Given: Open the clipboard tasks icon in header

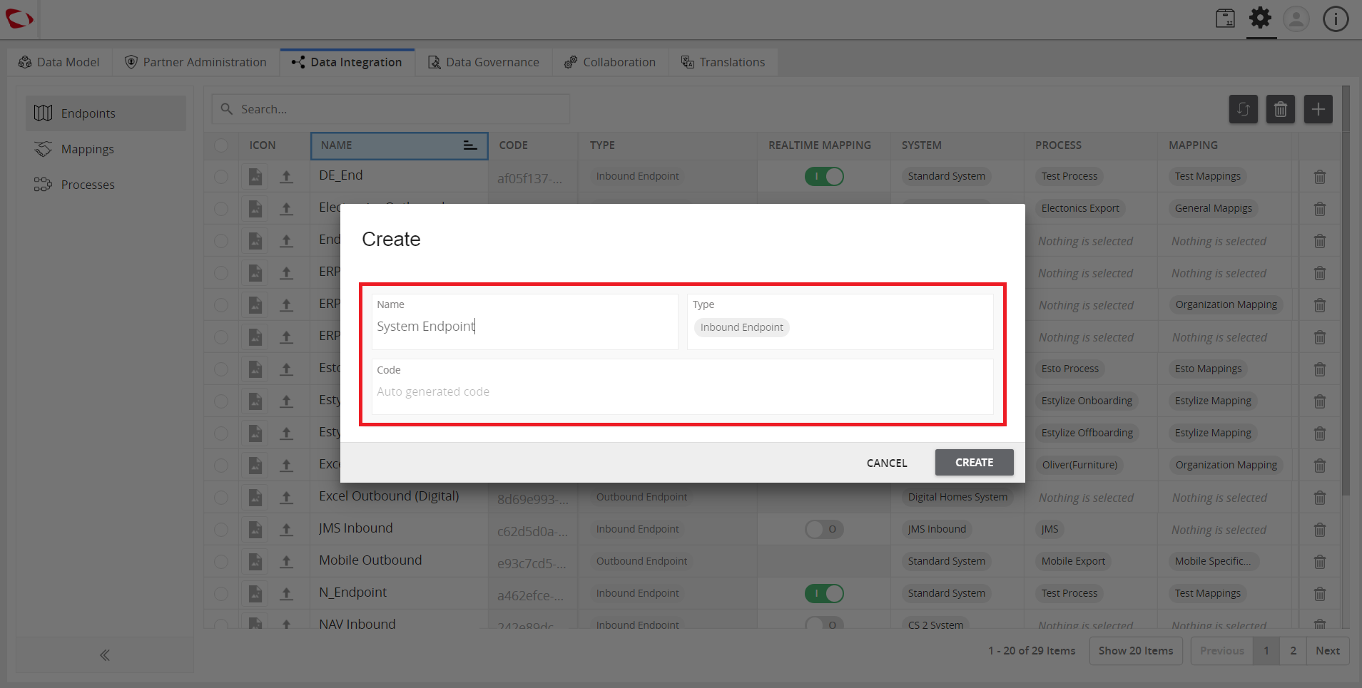Looking at the screenshot, I should [1225, 19].
